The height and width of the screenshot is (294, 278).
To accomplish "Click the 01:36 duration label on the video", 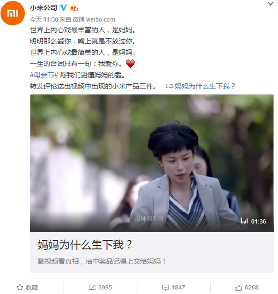I will pos(259,221).
